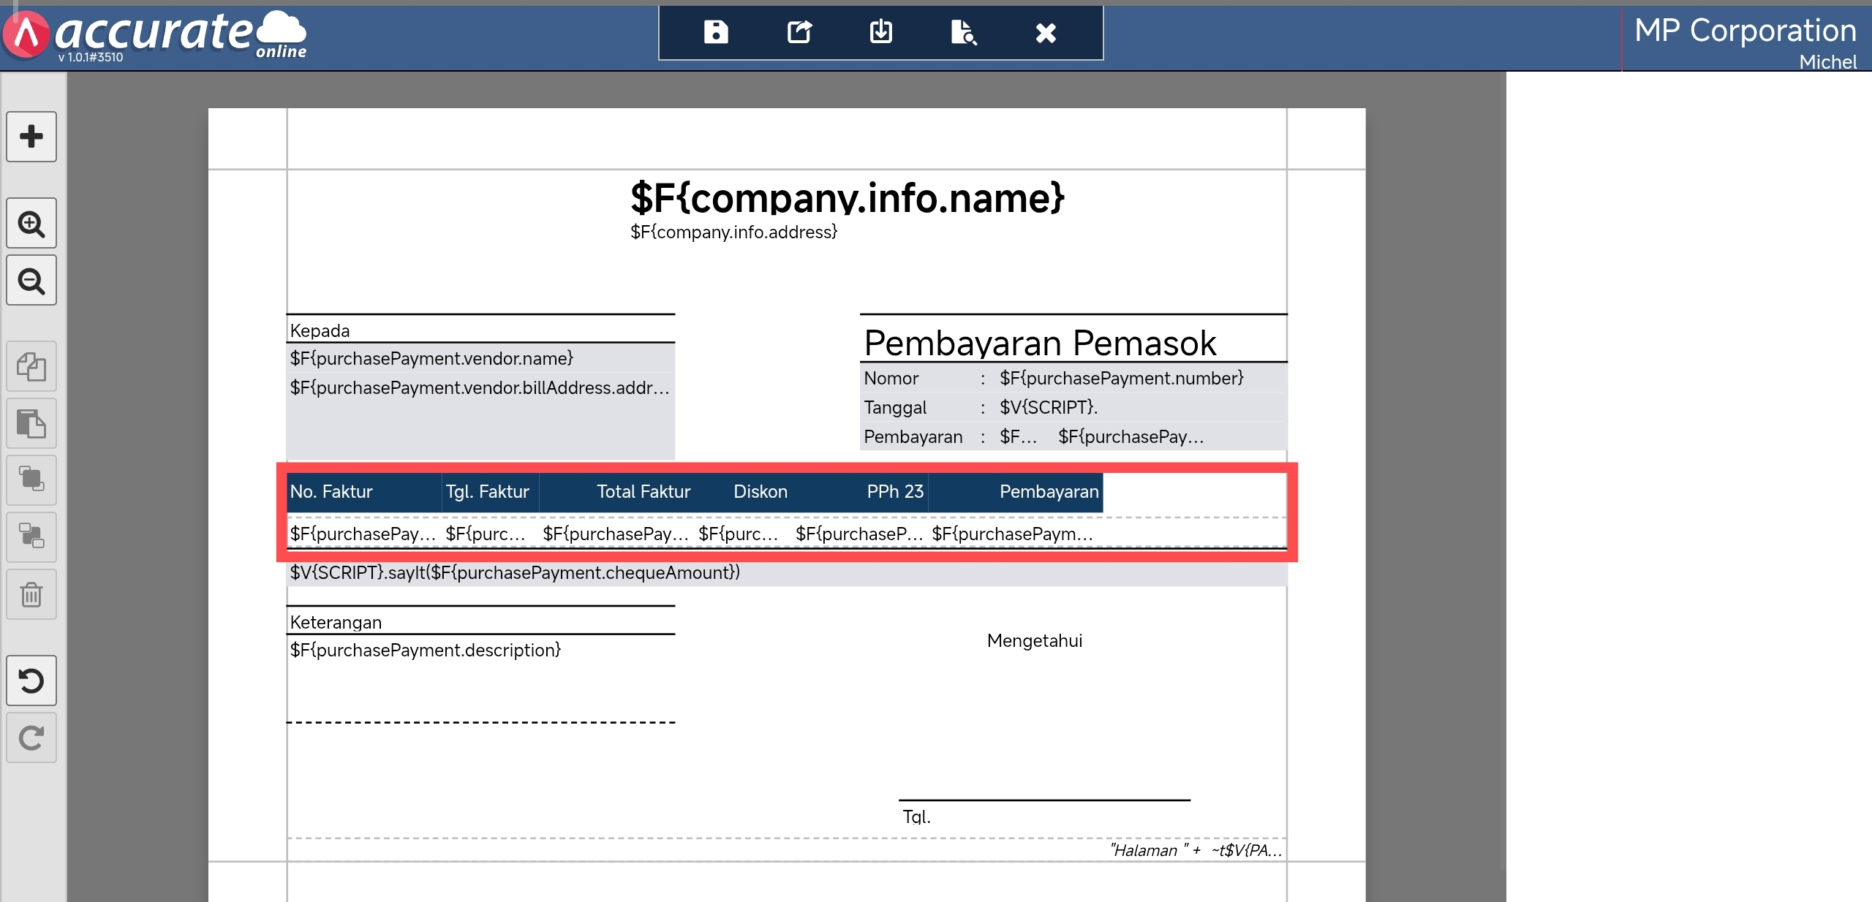1872x902 pixels.
Task: Click the copy icon in the sidebar
Action: (31, 366)
